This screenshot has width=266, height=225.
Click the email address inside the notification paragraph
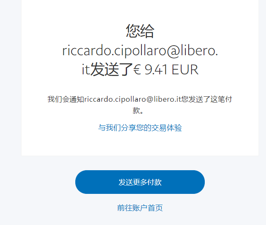[x=133, y=99]
